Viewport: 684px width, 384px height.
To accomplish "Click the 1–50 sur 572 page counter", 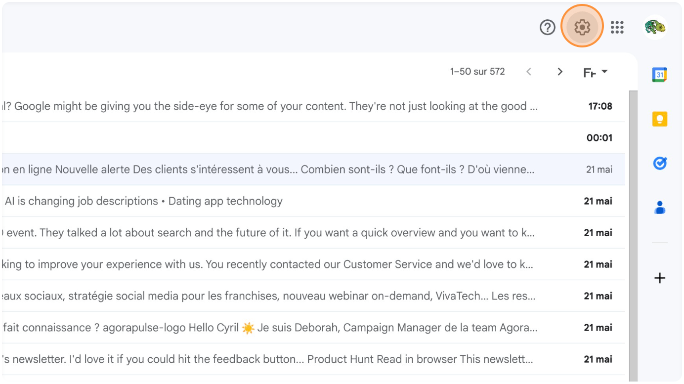I will (477, 72).
